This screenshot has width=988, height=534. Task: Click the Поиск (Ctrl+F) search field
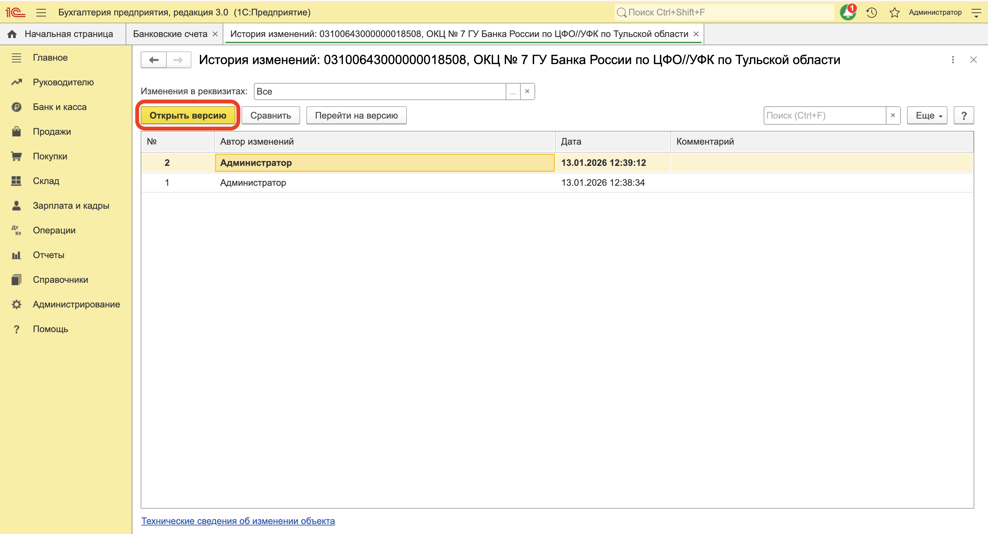(825, 115)
